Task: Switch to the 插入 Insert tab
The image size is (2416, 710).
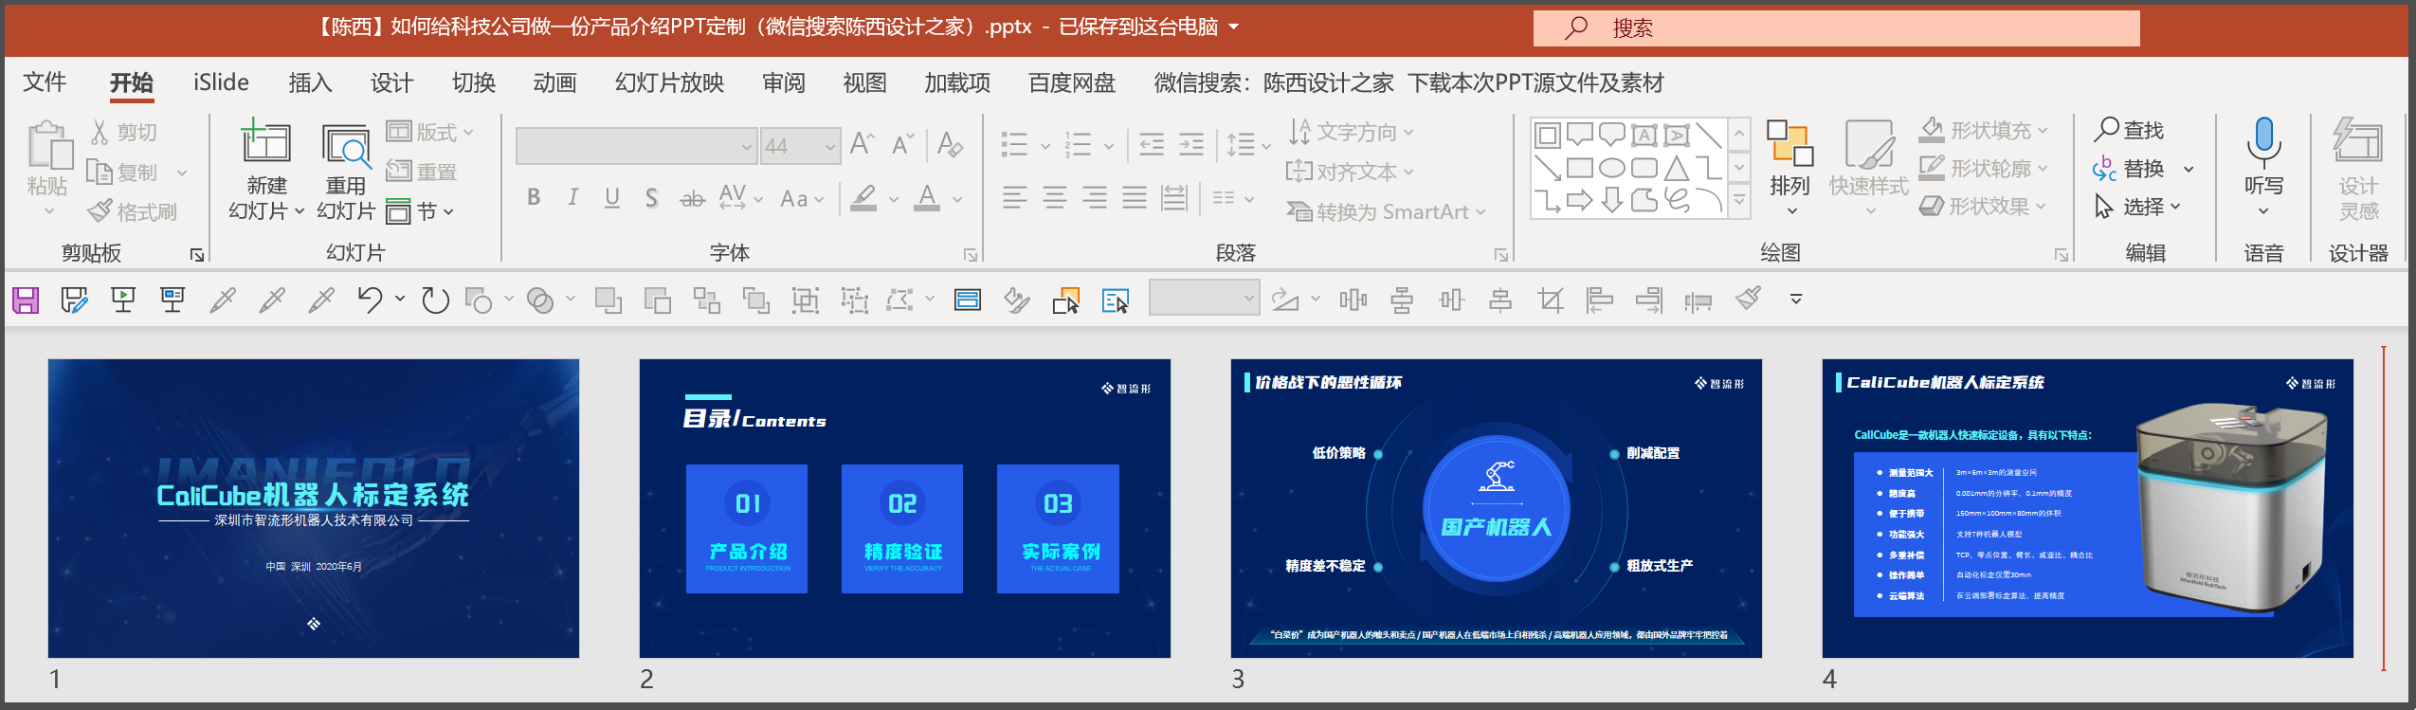Action: (310, 82)
